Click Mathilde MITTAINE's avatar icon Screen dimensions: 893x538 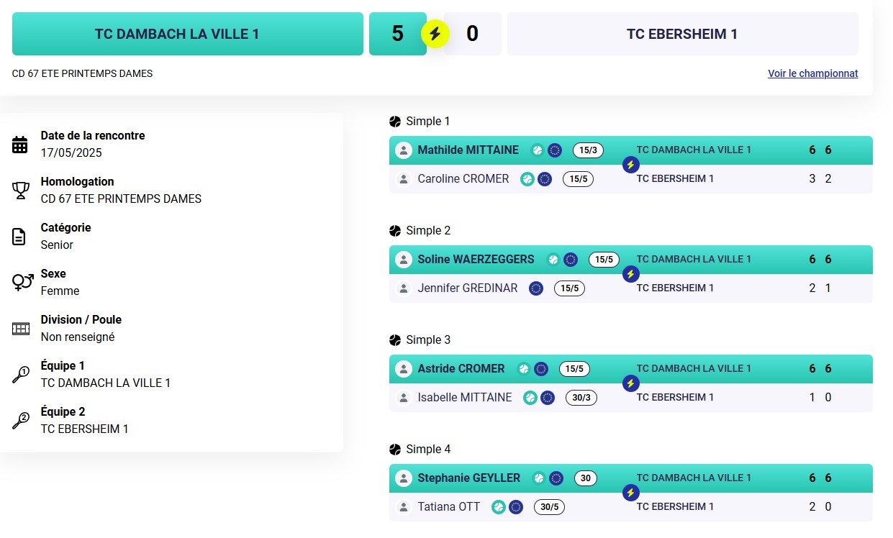click(404, 150)
